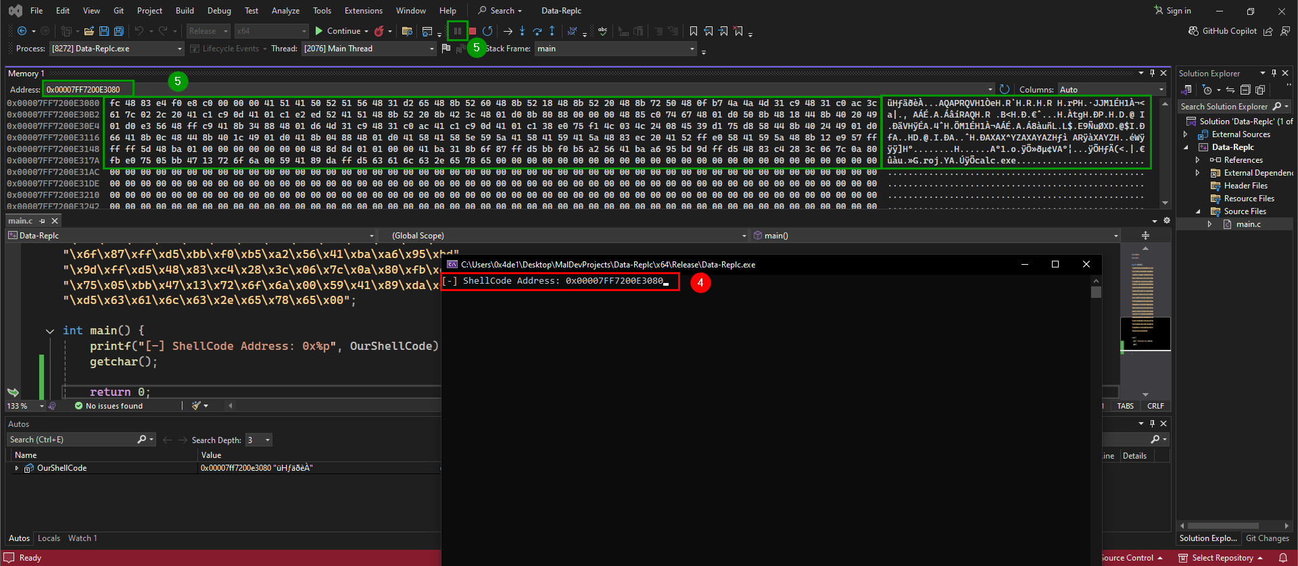Expand OurShellCode variable in Autos
The width and height of the screenshot is (1298, 566).
(17, 468)
